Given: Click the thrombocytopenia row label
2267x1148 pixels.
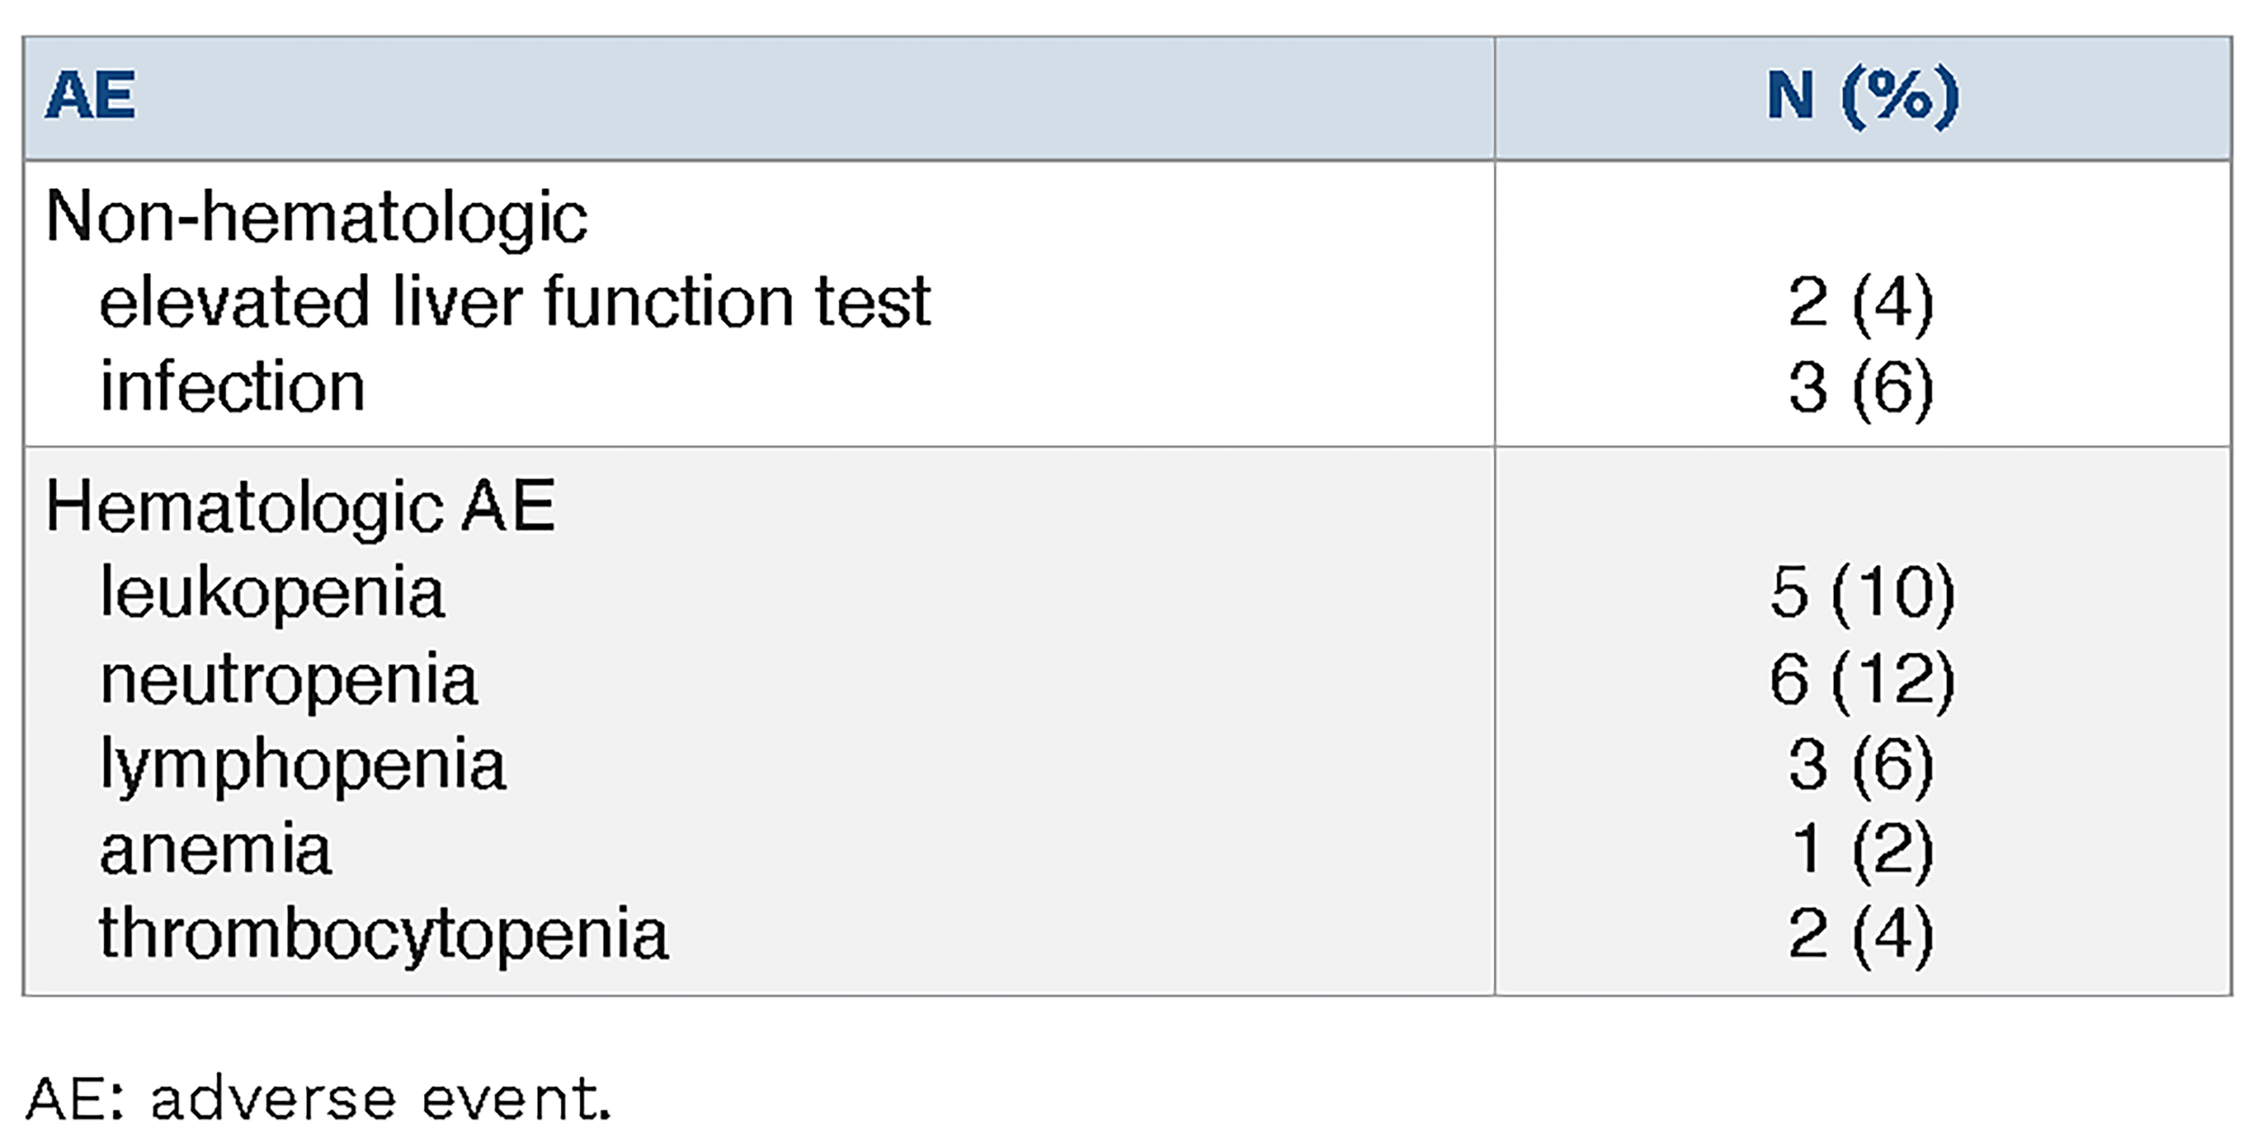Looking at the screenshot, I should (x=384, y=934).
